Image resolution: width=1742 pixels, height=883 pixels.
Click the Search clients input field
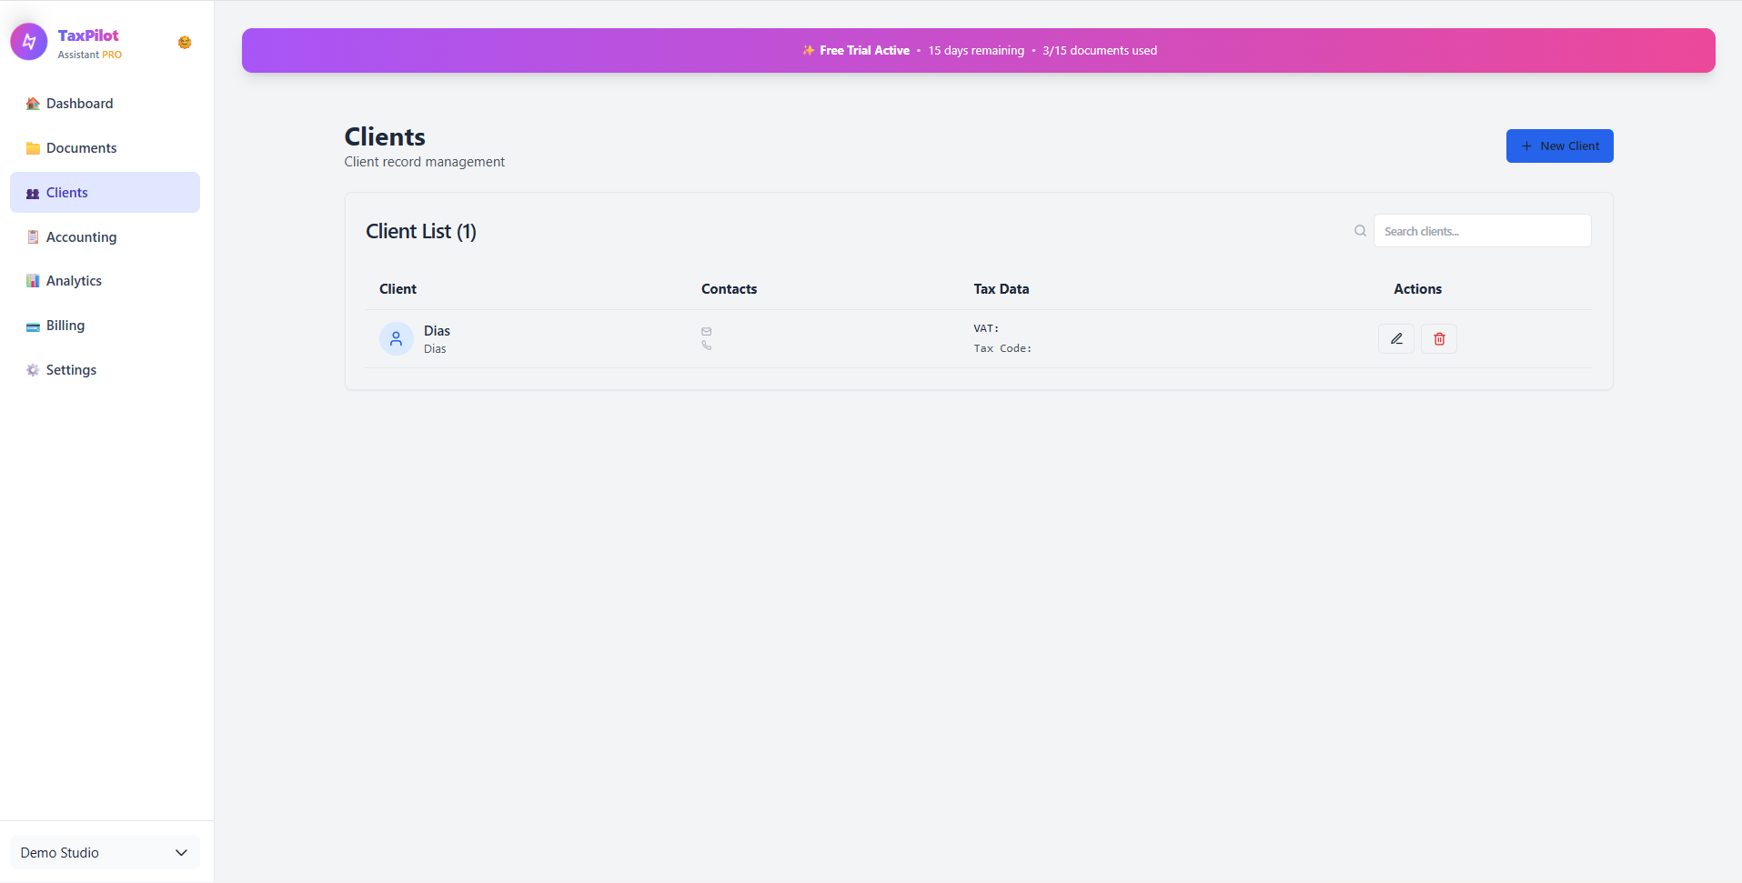[1483, 230]
